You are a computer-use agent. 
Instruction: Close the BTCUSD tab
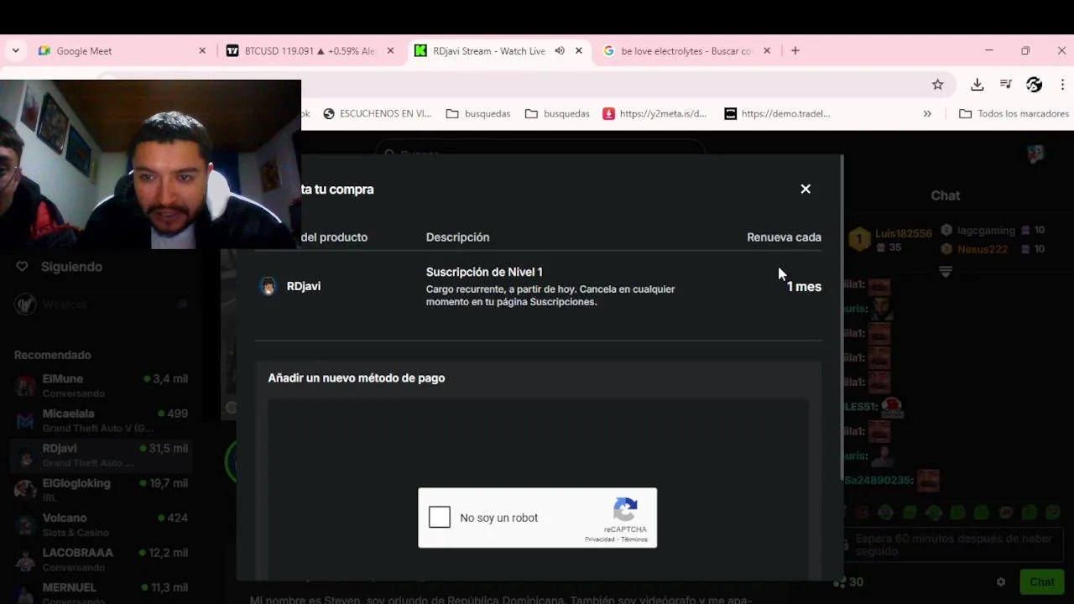(390, 50)
